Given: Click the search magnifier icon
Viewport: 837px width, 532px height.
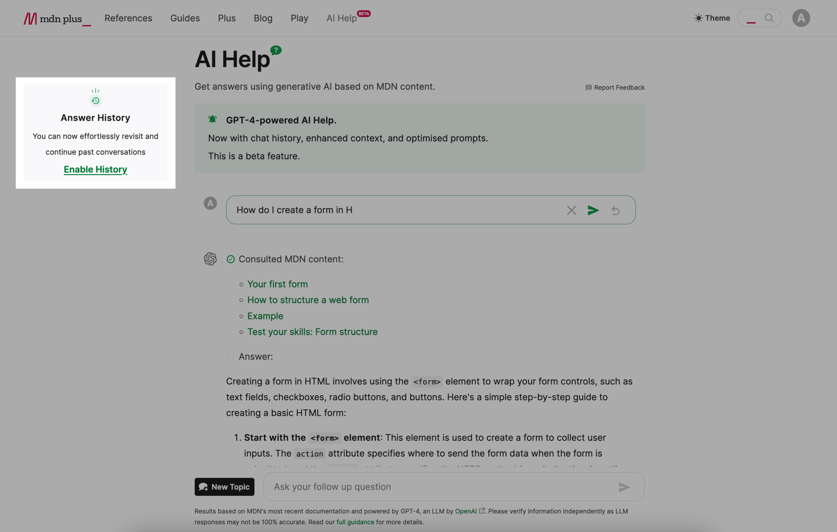Looking at the screenshot, I should point(769,18).
